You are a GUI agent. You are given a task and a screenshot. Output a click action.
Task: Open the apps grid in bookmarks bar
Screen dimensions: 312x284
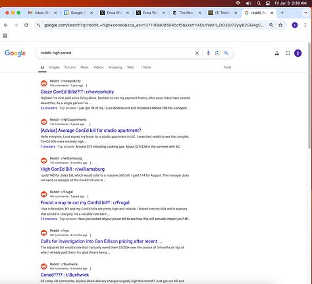(x=5, y=36)
